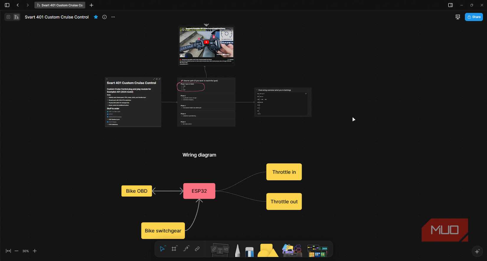Image resolution: width=487 pixels, height=261 pixels.
Task: Switch to page mode view
Action: click(8, 17)
